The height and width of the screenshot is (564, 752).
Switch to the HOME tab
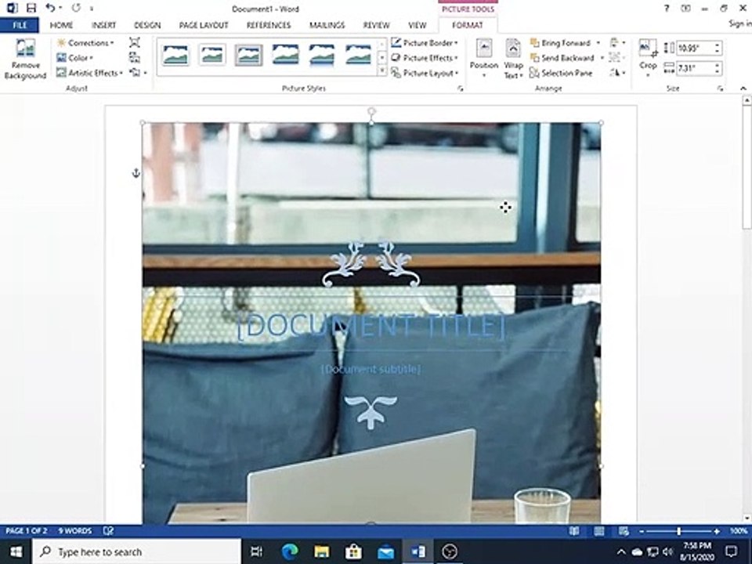61,25
